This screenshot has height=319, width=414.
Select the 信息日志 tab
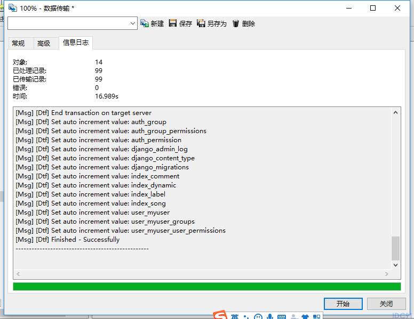click(76, 43)
